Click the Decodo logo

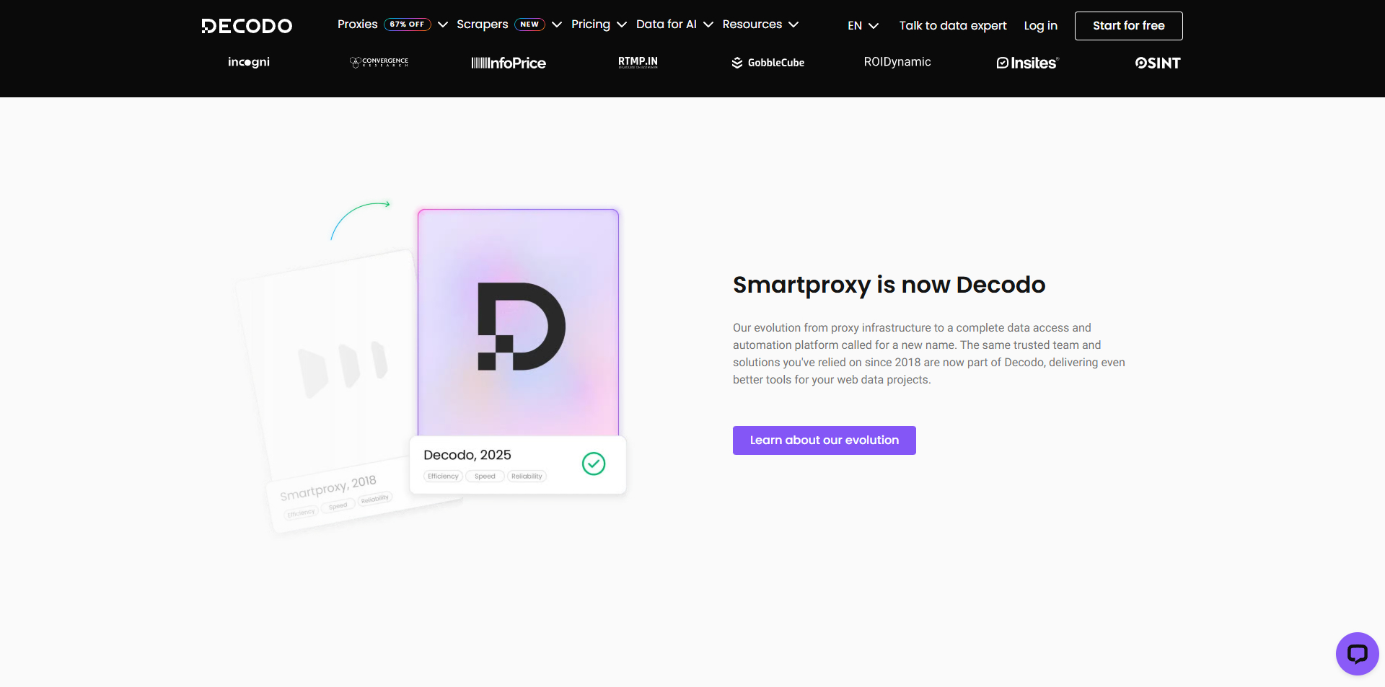click(247, 25)
